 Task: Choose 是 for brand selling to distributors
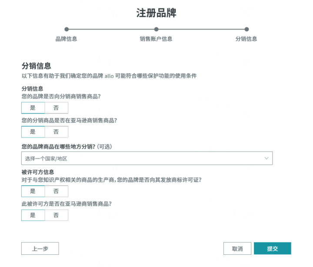click(33, 108)
